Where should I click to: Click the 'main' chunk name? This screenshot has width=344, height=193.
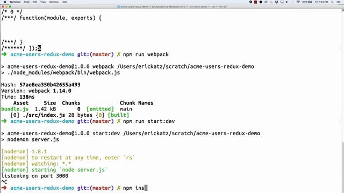126,109
